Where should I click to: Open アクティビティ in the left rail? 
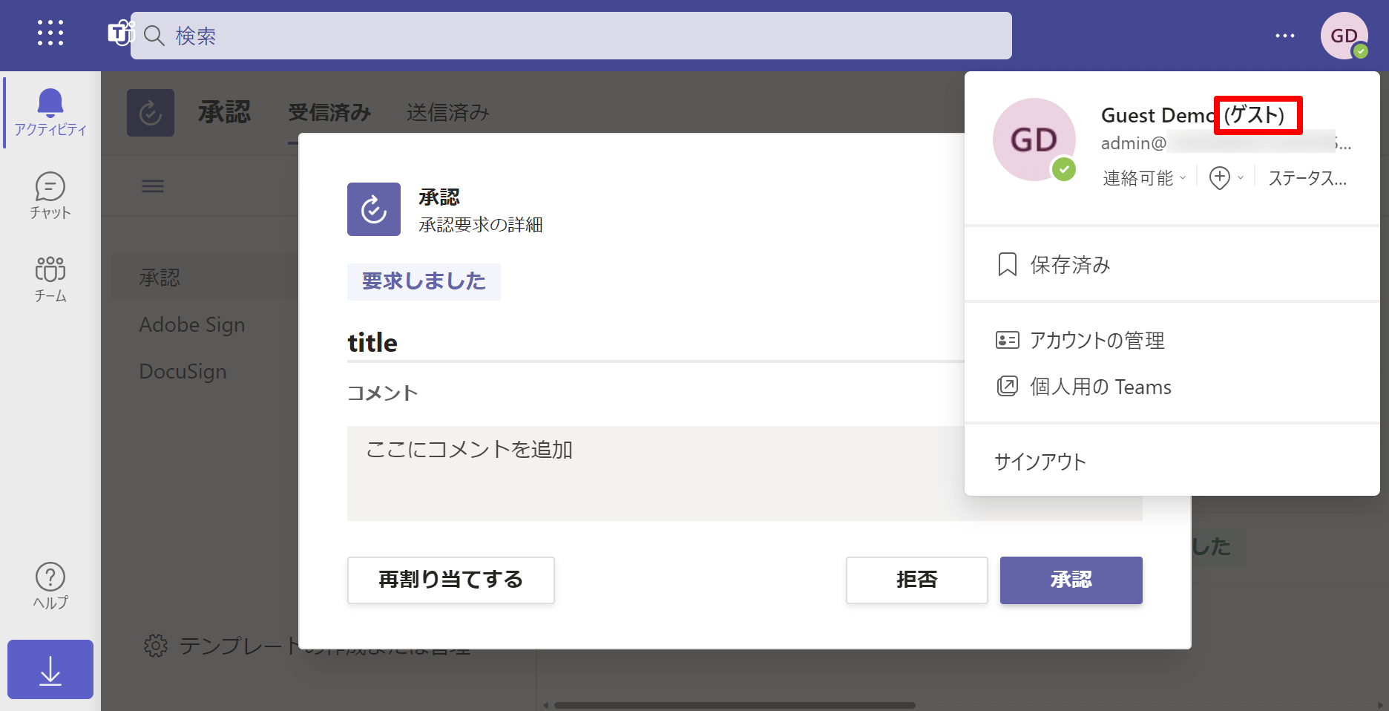click(x=50, y=112)
